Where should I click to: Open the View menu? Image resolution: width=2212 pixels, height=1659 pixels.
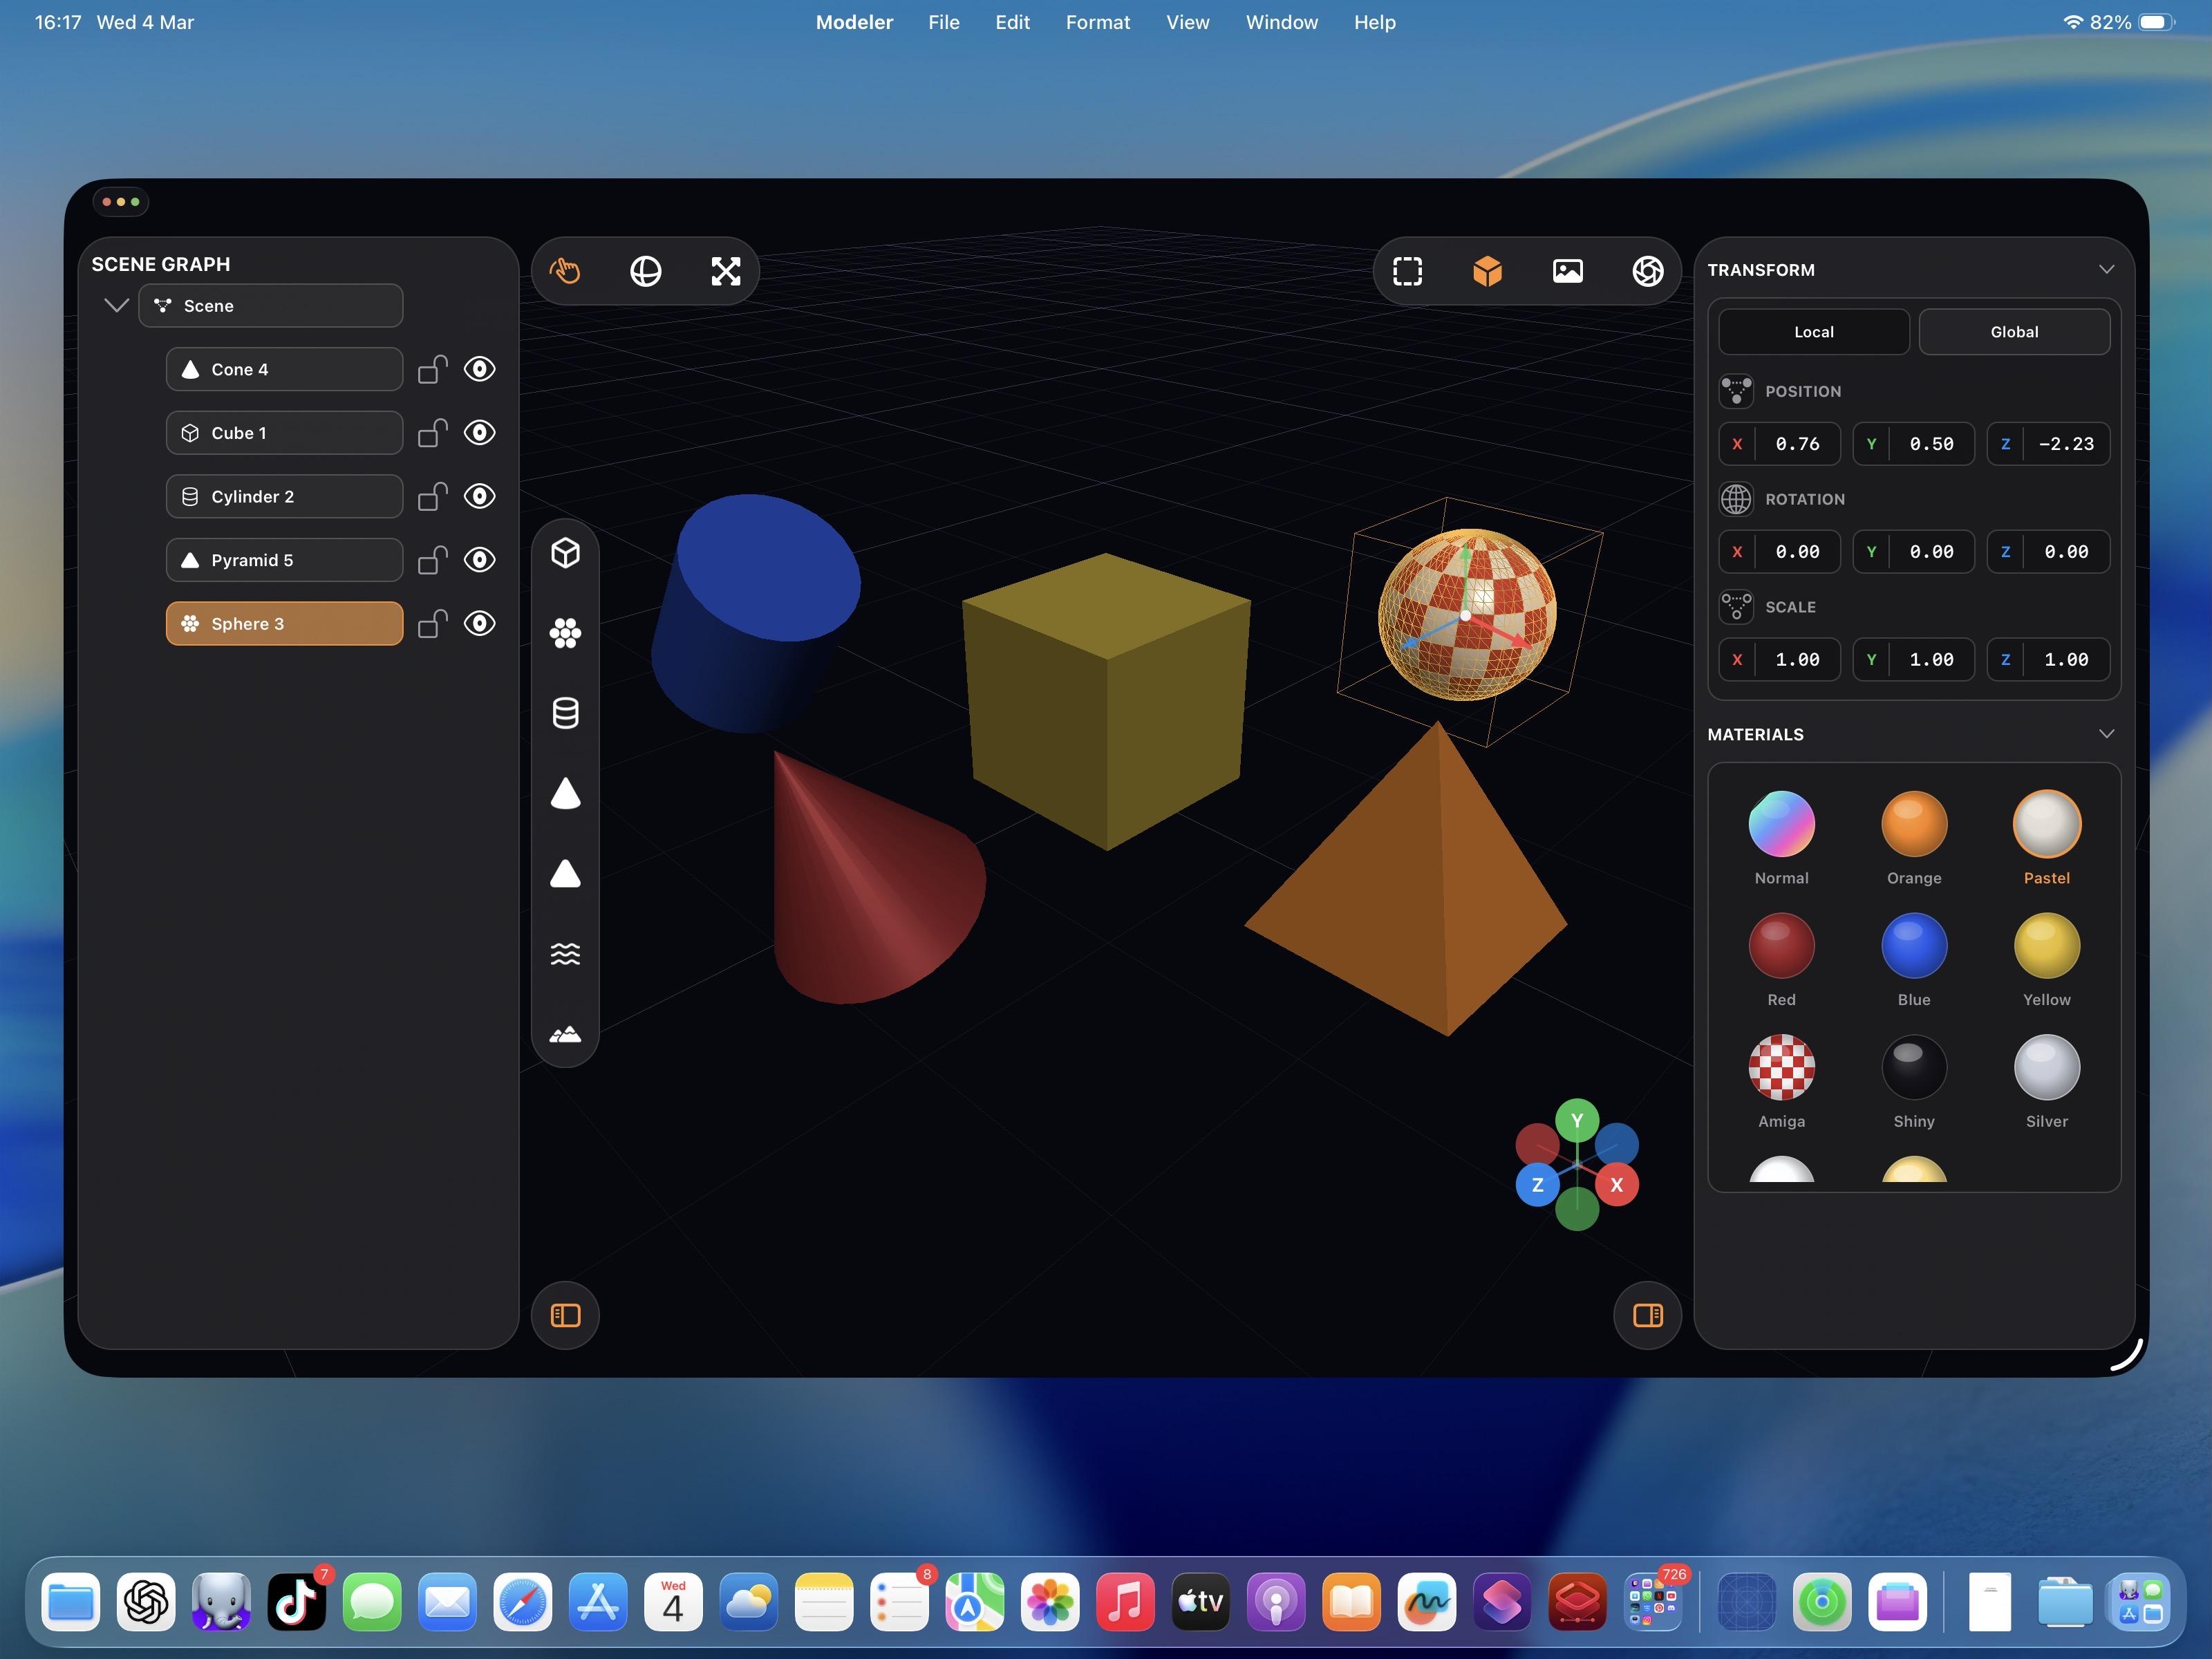click(x=1187, y=22)
